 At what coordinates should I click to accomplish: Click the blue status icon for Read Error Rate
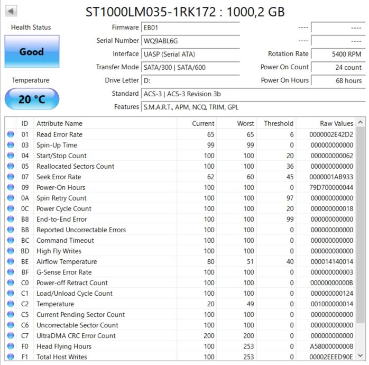11,134
